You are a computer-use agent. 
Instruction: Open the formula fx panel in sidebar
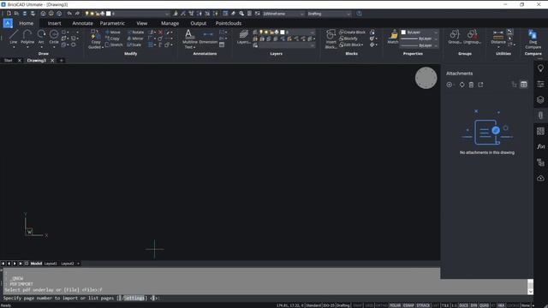pyautogui.click(x=540, y=146)
